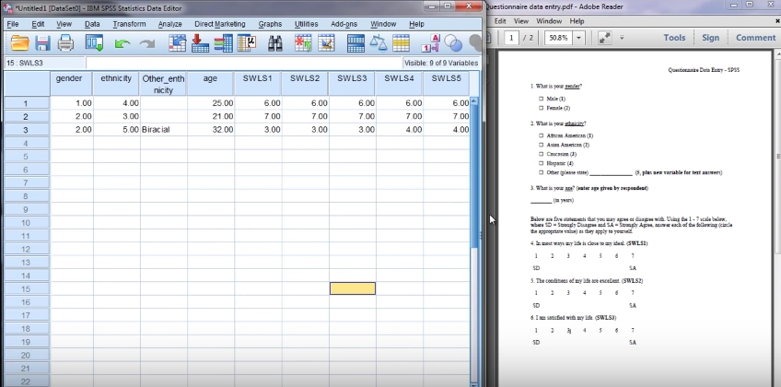Viewport: 781px width, 387px height.
Task: Open the Transform menu
Action: [129, 23]
